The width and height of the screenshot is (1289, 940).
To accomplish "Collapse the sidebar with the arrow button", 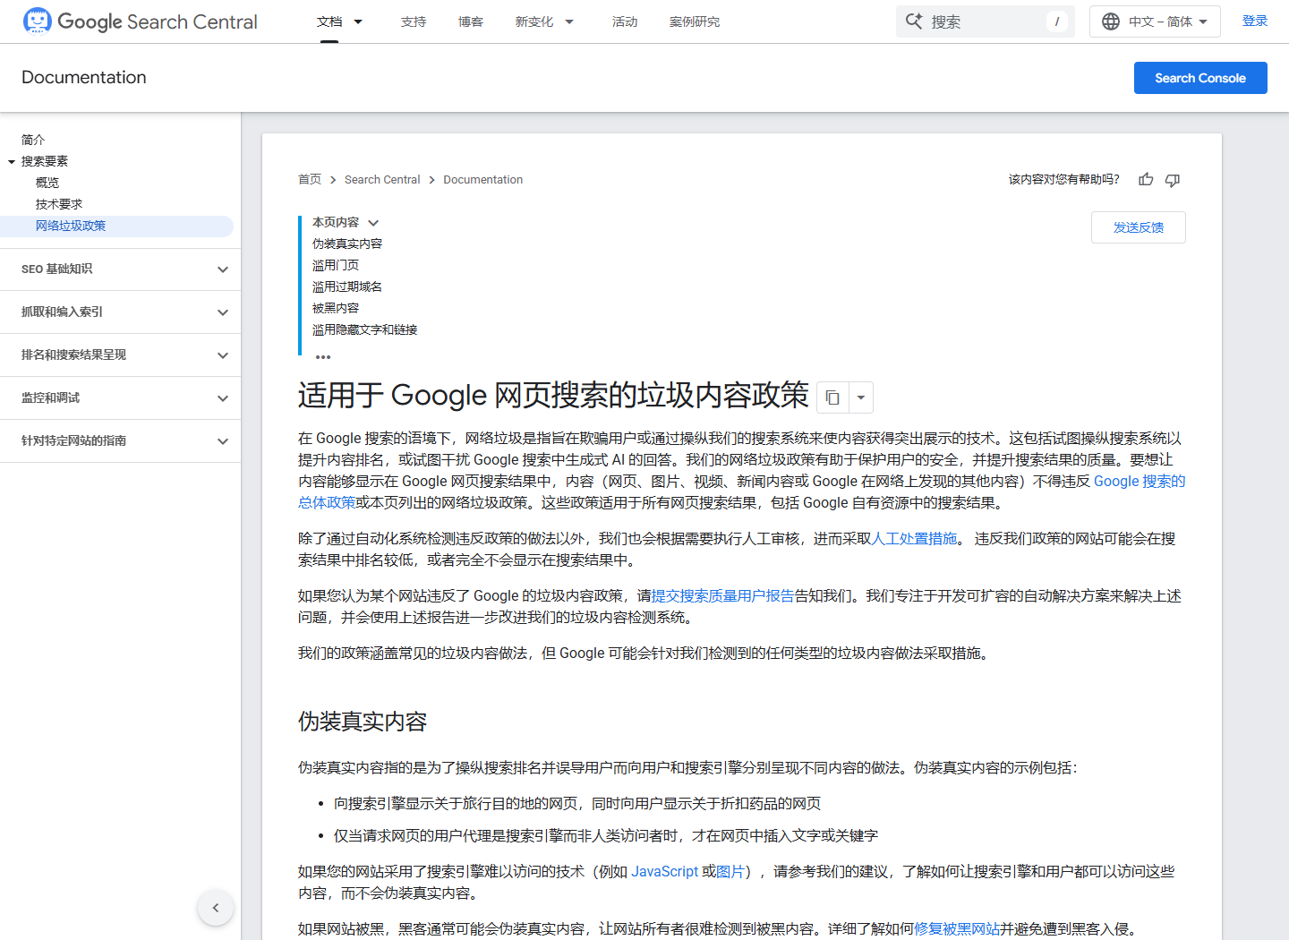I will point(216,908).
